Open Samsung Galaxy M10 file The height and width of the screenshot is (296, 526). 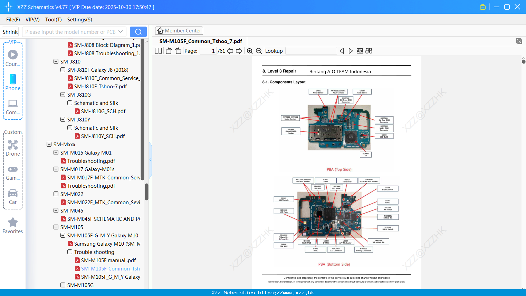[104, 244]
